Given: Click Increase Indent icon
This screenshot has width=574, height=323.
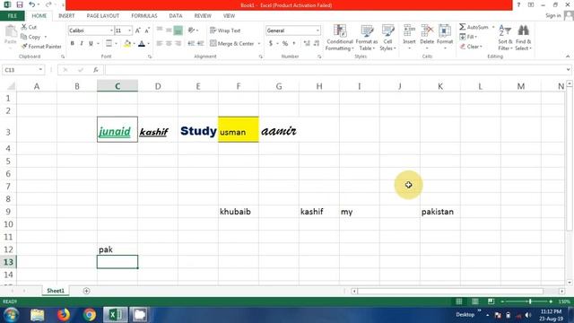Looking at the screenshot, I should (x=200, y=44).
